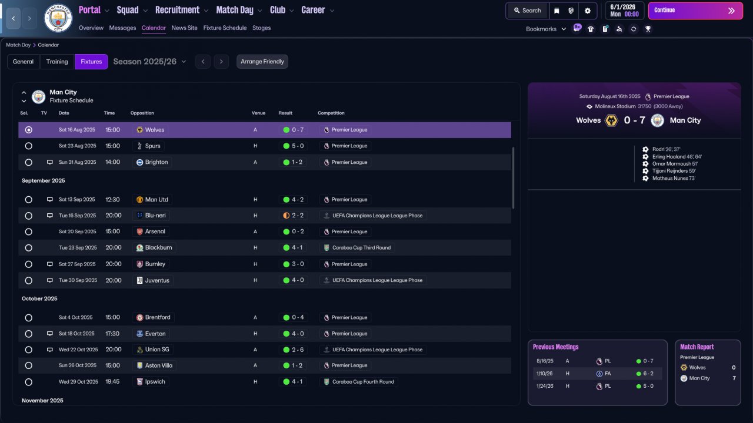This screenshot has width=753, height=423.
Task: Go to the previous season with left arrow
Action: tap(203, 62)
